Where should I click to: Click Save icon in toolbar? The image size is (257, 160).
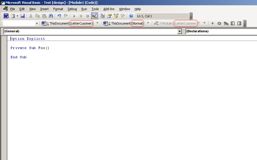(23, 16)
